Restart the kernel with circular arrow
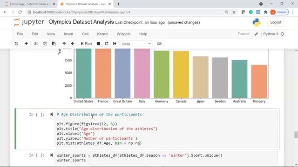Screen dimensions: 298x167 coord(107,44)
